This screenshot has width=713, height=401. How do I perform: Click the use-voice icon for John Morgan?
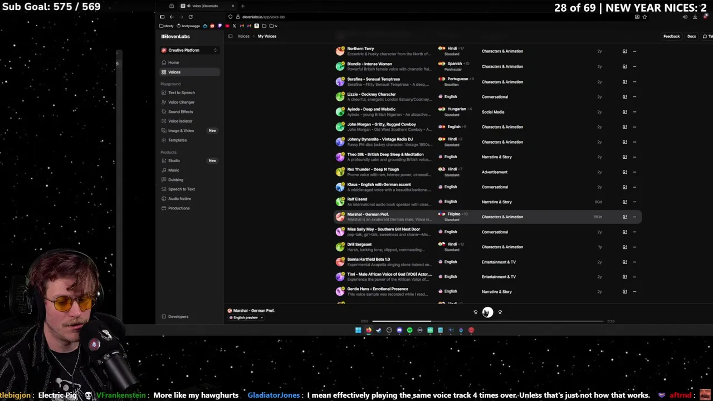tap(624, 127)
